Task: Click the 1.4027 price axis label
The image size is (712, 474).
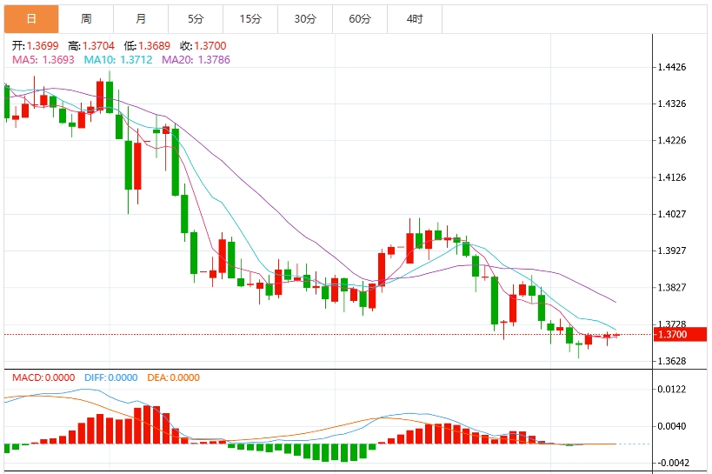Action: click(x=672, y=214)
